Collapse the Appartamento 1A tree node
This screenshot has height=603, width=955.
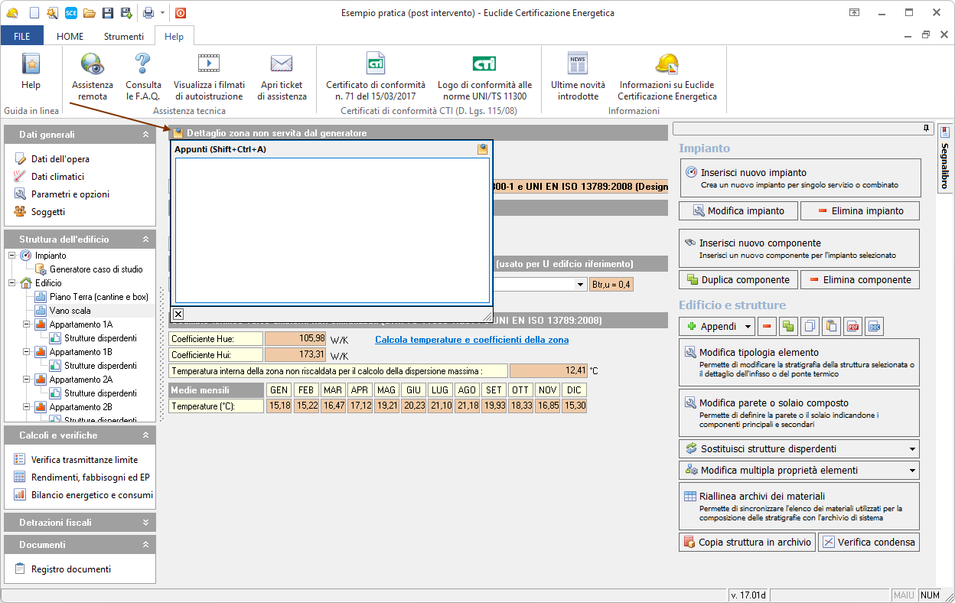tap(27, 324)
